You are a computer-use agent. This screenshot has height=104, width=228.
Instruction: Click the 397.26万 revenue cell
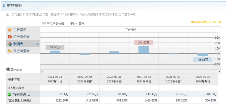tap(173, 100)
